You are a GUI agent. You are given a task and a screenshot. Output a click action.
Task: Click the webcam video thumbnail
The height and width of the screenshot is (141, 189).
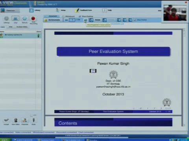[x=175, y=13]
